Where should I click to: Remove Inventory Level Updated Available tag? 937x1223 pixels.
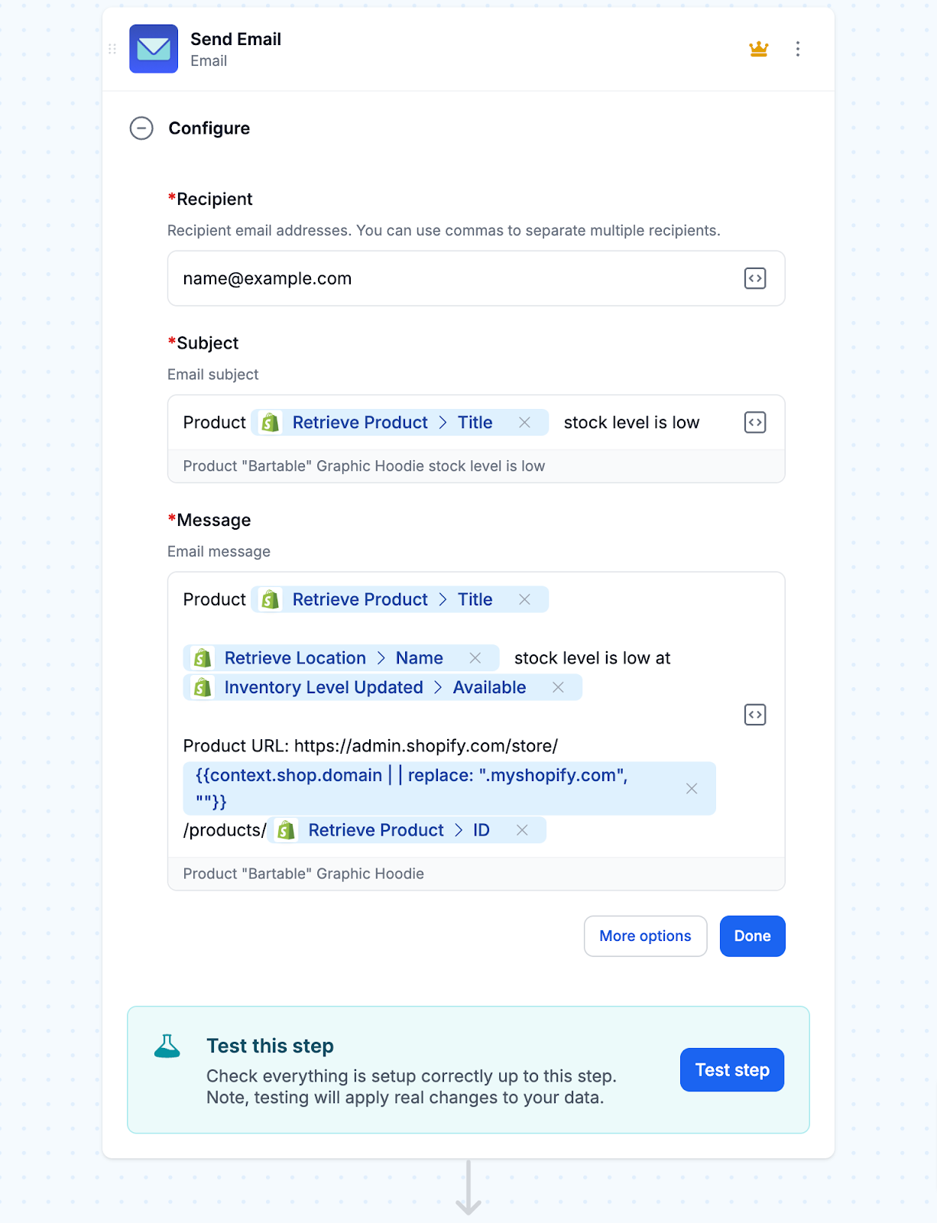(558, 687)
